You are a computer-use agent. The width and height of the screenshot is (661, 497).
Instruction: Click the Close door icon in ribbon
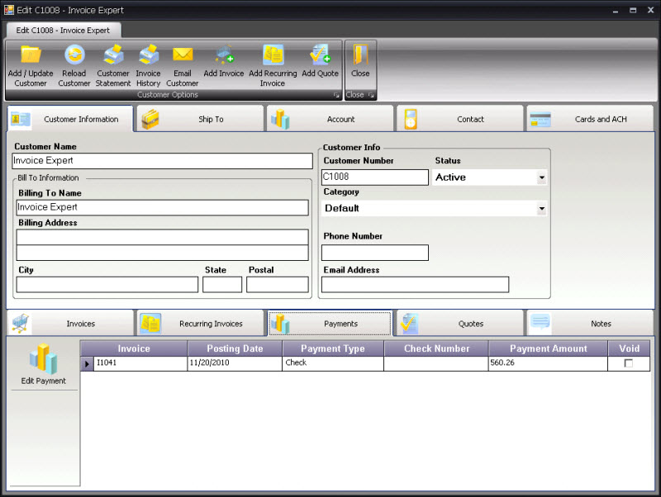point(360,55)
